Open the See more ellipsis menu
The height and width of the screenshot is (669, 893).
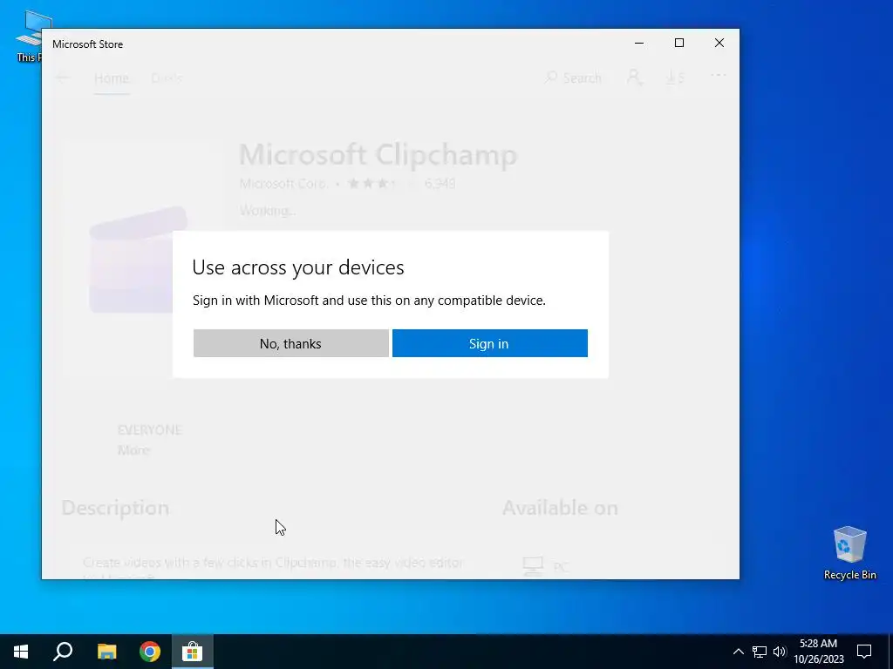[719, 76]
